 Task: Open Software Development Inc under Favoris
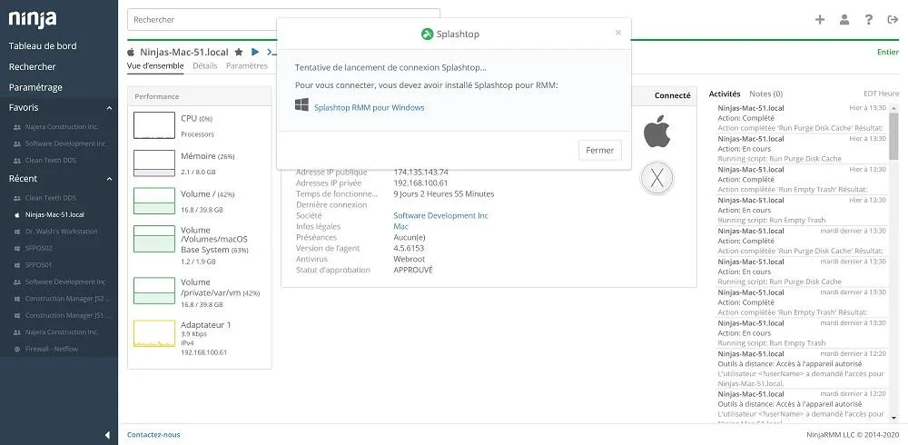(65, 143)
